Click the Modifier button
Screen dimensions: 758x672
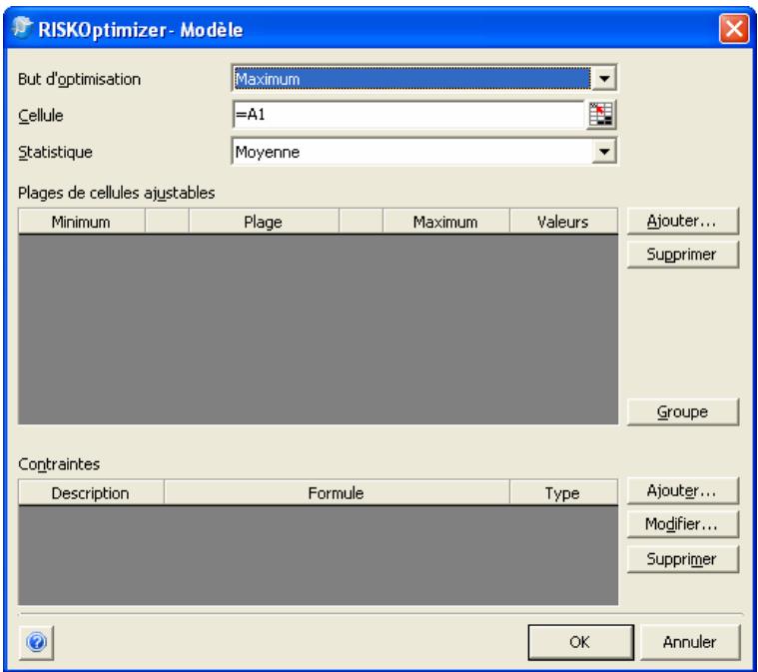pyautogui.click(x=682, y=524)
